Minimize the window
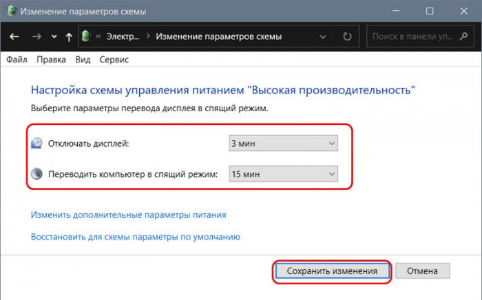 pos(396,12)
